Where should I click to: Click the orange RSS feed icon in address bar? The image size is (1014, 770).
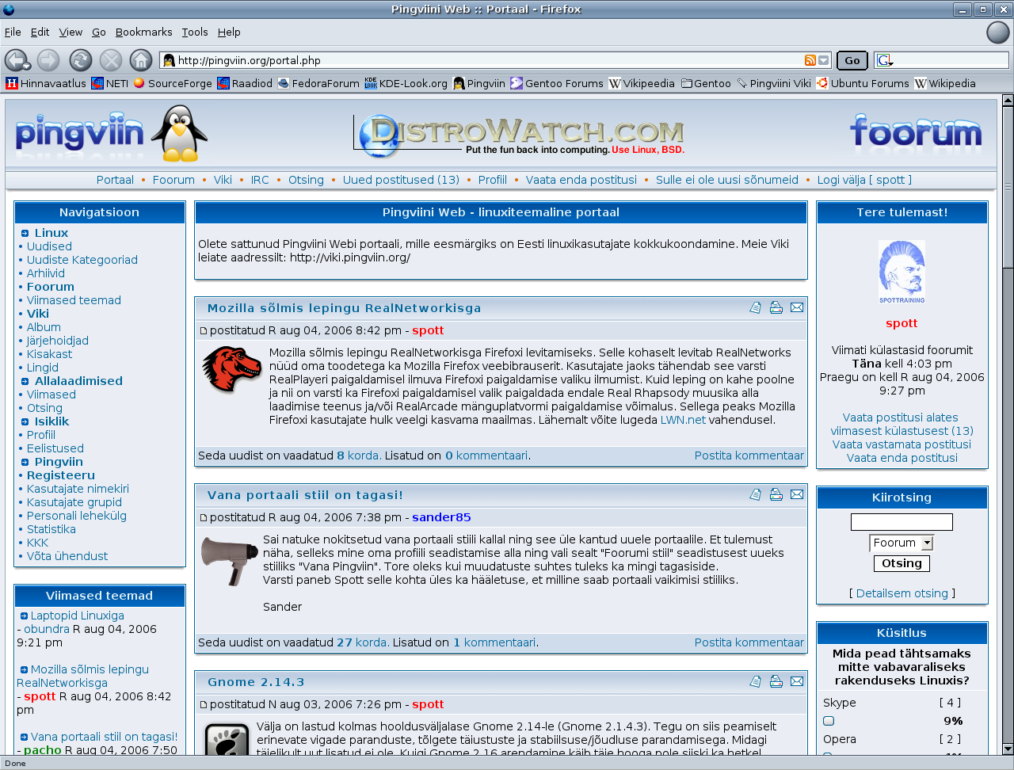(810, 60)
